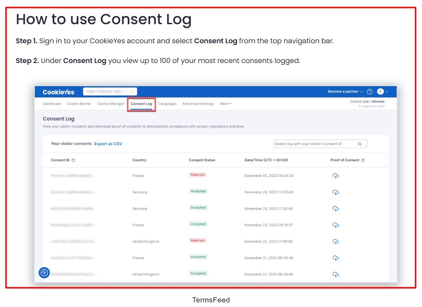Viewport: 422px width, 307px height.
Task: Click the Country column header
Action: coord(139,160)
